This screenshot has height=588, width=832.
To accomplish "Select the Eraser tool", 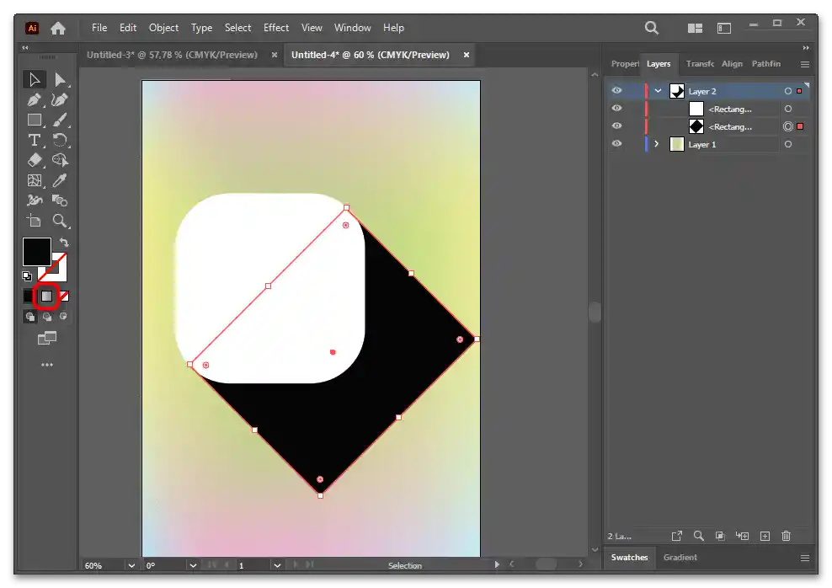I will [35, 160].
